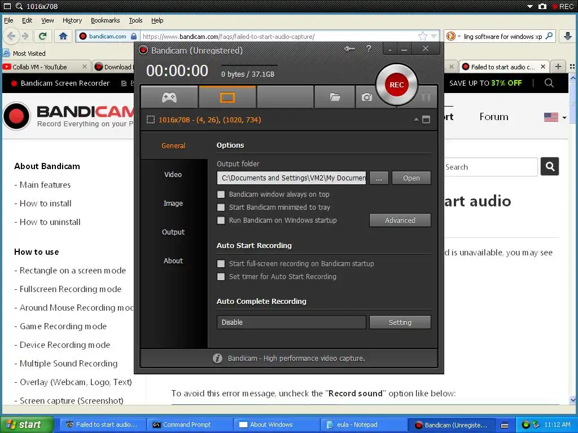This screenshot has height=433, width=578.
Task: Click the Most Visited bookmarks item
Action: point(24,54)
